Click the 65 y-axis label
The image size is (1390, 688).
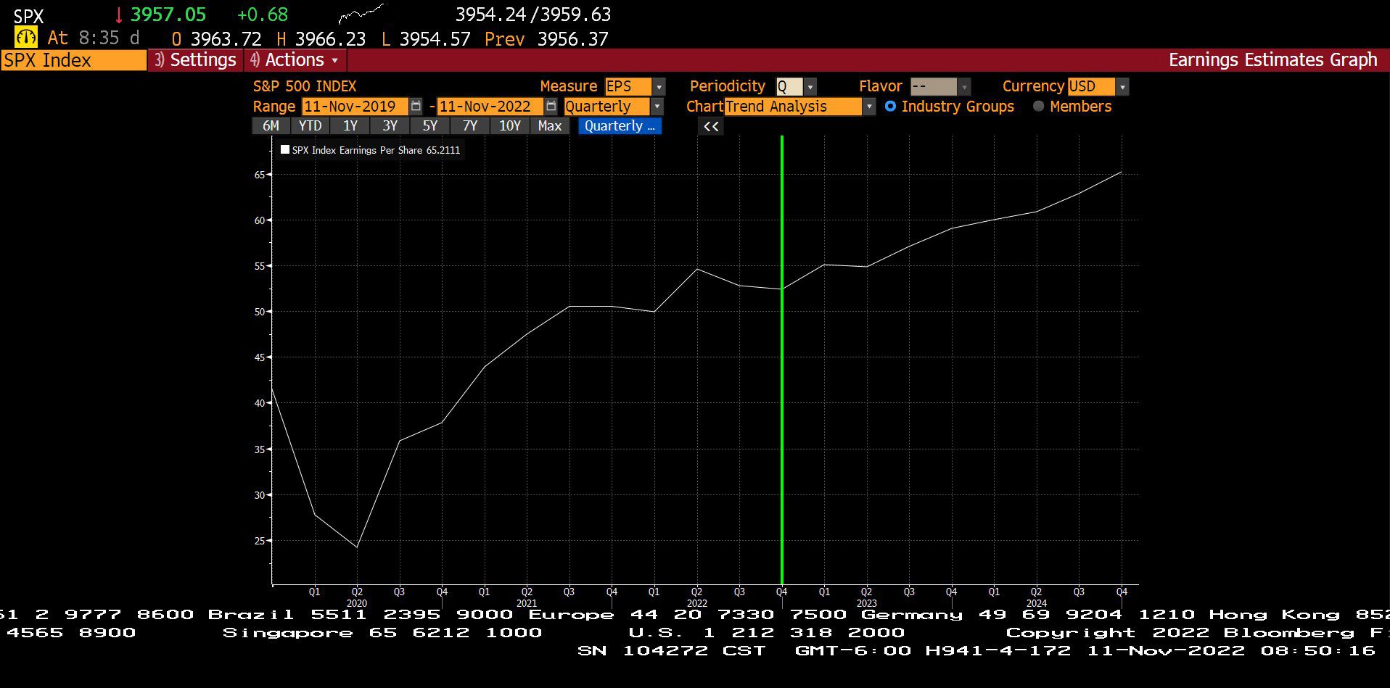[x=260, y=175]
